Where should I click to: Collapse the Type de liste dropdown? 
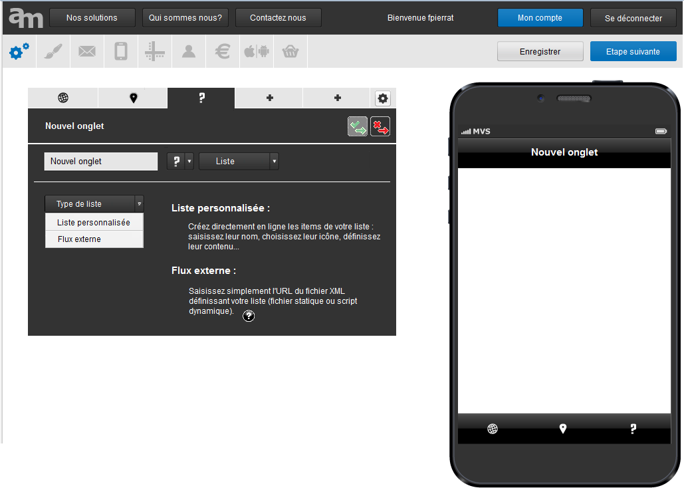pyautogui.click(x=94, y=204)
